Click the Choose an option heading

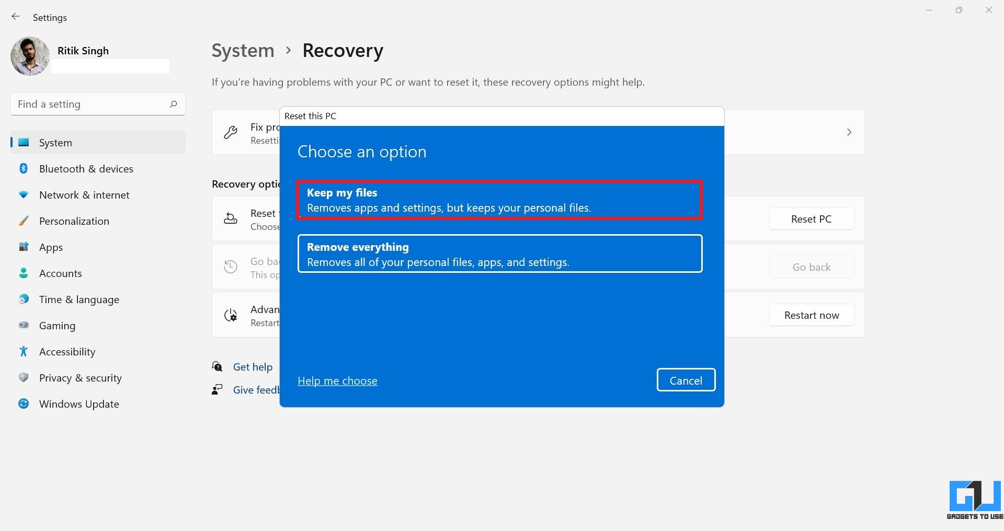coord(362,152)
